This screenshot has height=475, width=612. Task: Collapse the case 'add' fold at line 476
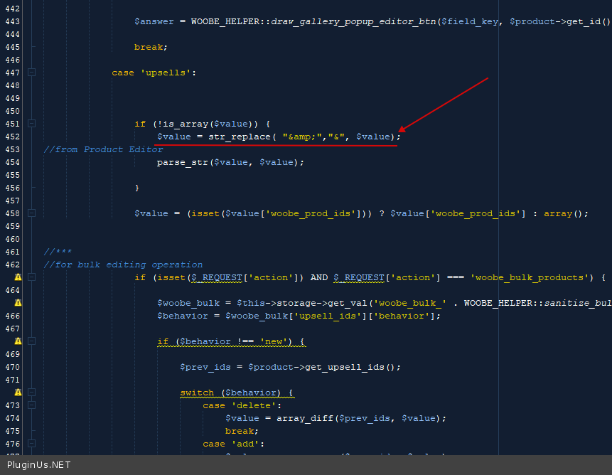[x=31, y=444]
